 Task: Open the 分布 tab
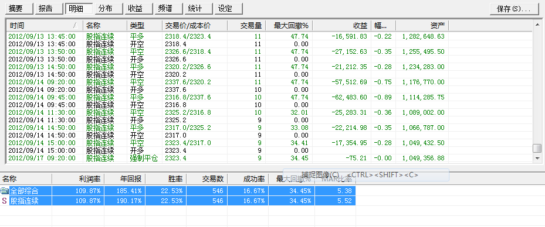109,9
